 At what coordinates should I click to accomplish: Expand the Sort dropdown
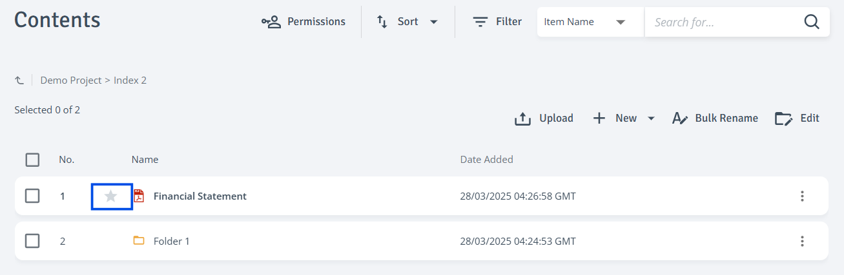coord(407,22)
